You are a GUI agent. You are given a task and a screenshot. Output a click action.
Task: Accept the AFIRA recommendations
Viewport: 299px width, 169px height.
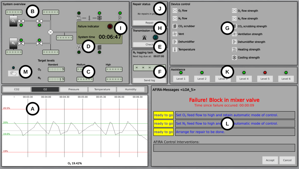(270, 160)
